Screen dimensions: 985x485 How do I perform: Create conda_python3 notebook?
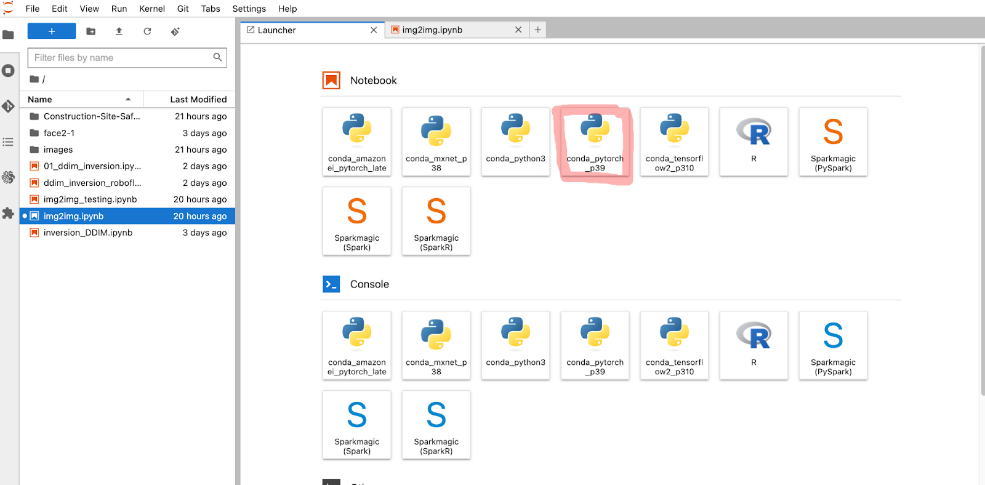coord(516,142)
